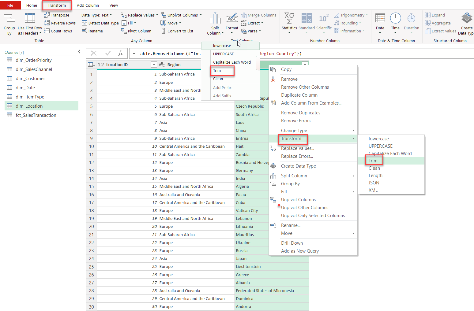Switch to the View tab
Screen dimensions: 474x311
[x=114, y=5]
